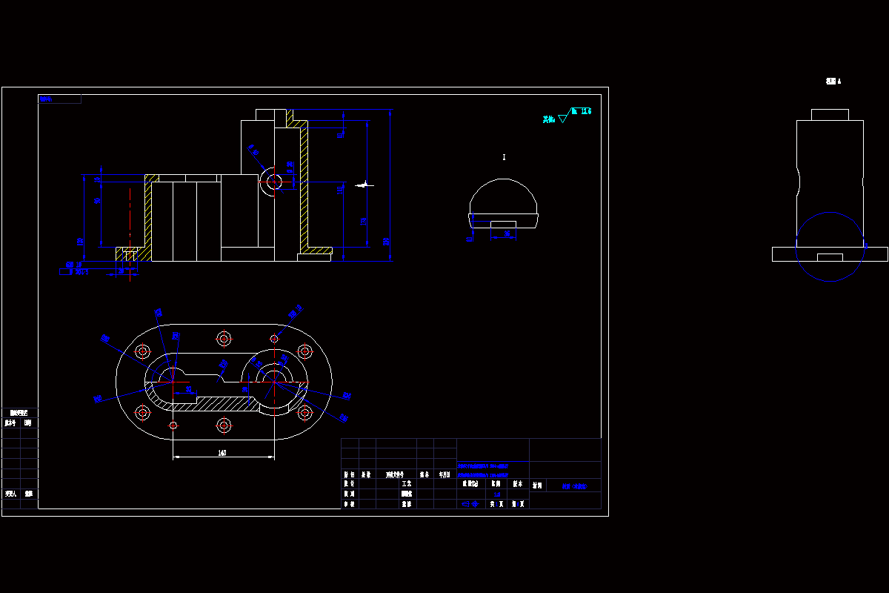Image resolution: width=889 pixels, height=593 pixels.
Task: Click the detail view label I
Action: pos(504,157)
